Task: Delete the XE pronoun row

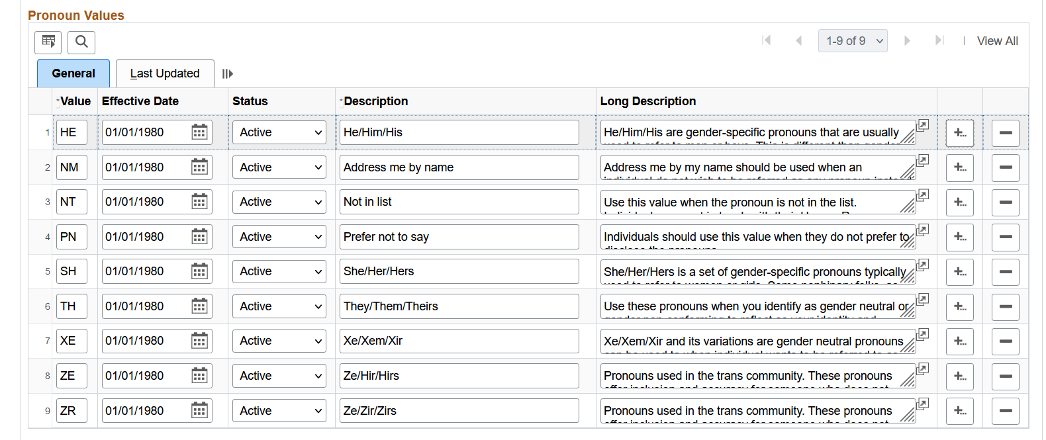Action: click(1005, 341)
